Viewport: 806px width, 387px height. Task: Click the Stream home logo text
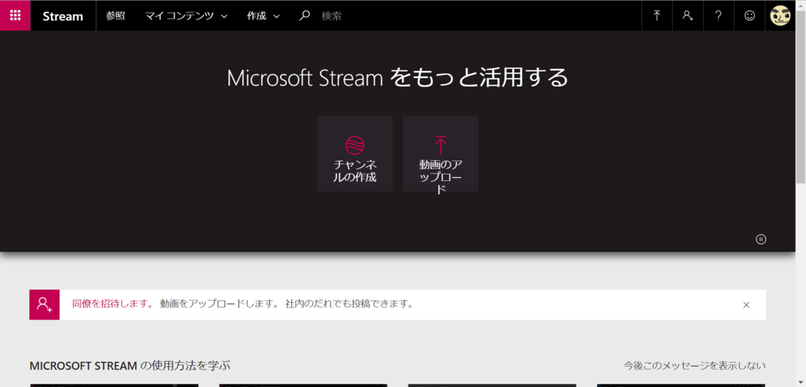63,16
